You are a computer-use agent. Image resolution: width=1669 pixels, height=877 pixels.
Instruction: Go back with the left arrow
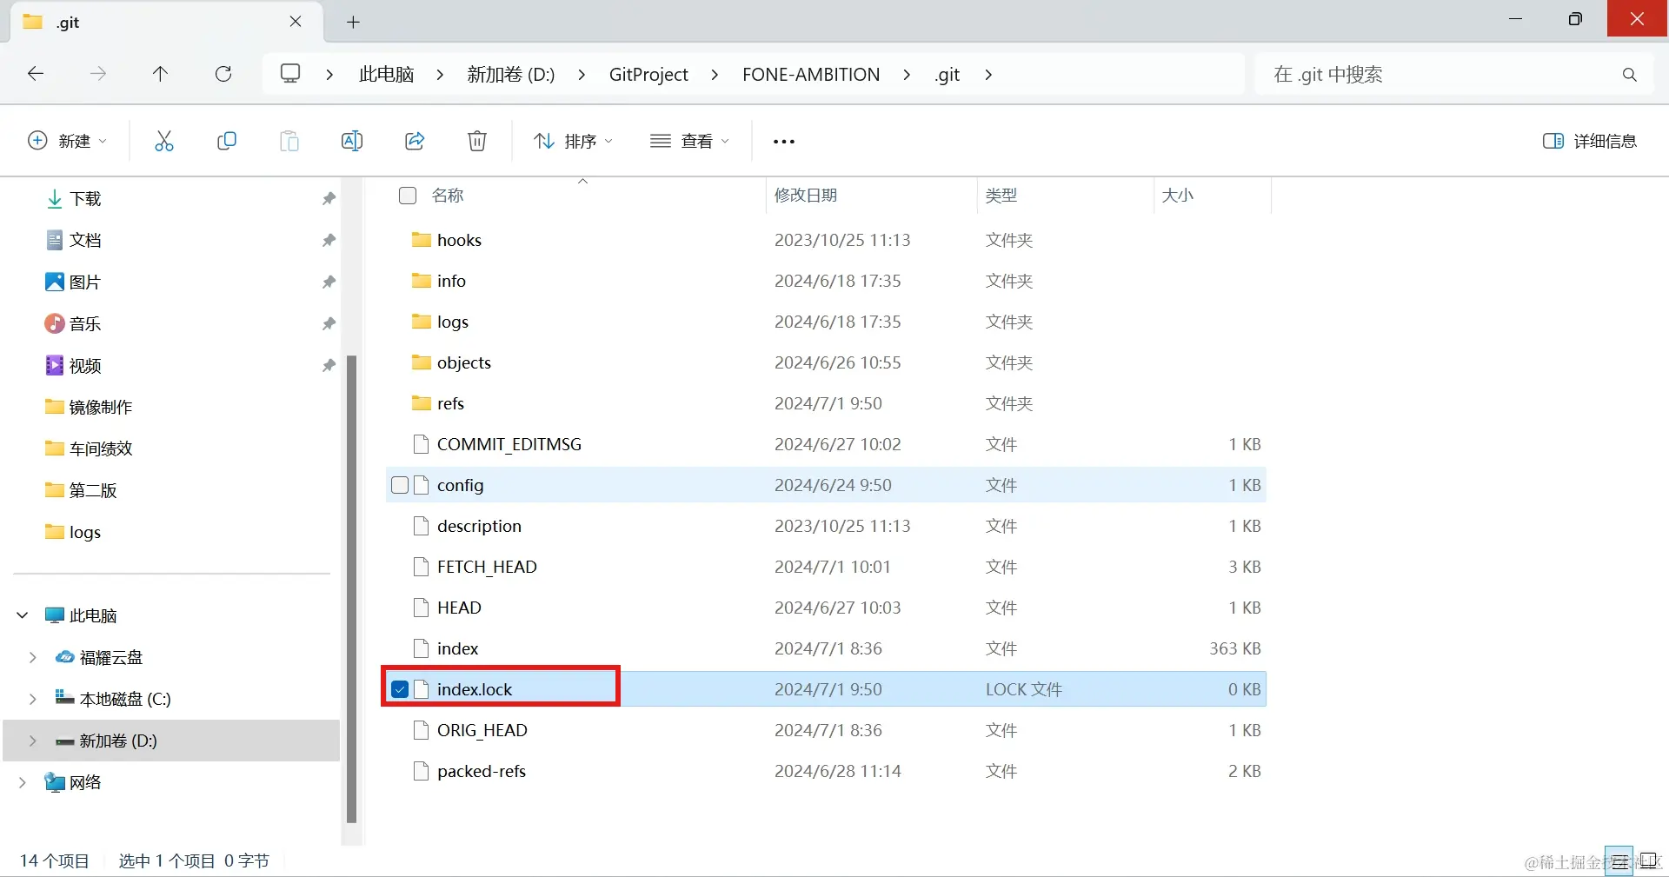(x=36, y=74)
